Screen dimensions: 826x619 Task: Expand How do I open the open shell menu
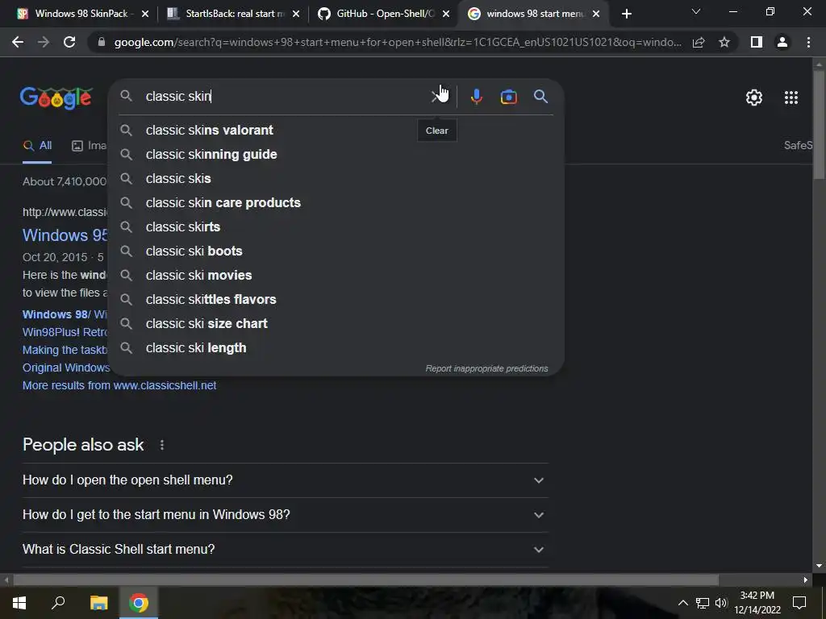(285, 480)
